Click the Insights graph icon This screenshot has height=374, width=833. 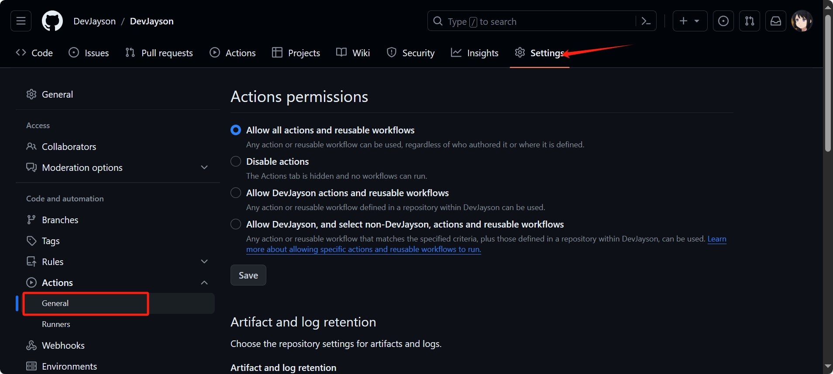tap(456, 53)
